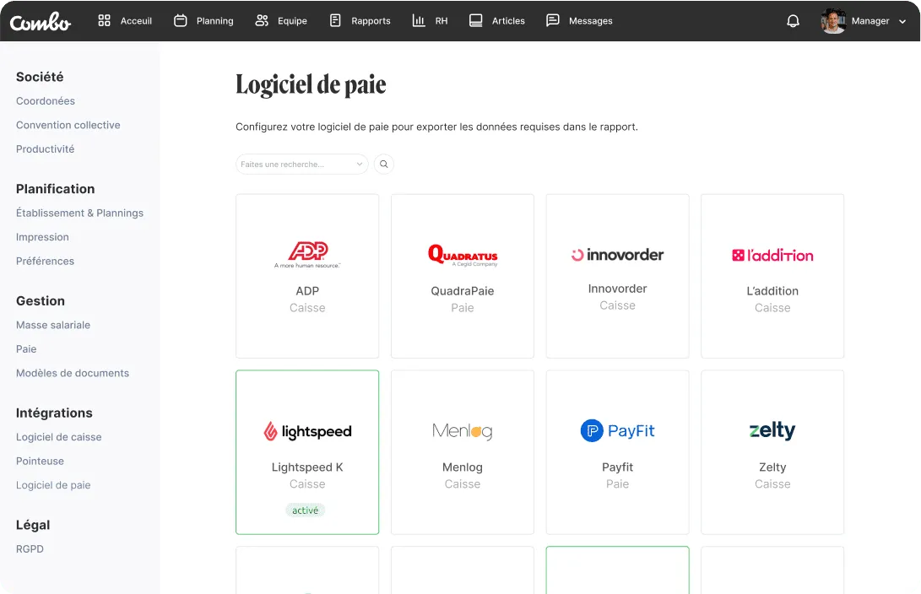Click the 'Planification' sidebar heading

point(55,189)
